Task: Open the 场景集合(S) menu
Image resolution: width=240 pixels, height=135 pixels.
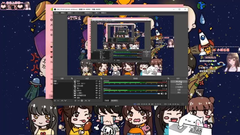Action: pos(88,13)
